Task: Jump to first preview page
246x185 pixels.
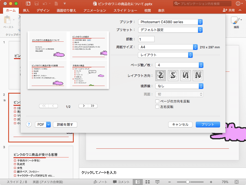Action: [44, 106]
